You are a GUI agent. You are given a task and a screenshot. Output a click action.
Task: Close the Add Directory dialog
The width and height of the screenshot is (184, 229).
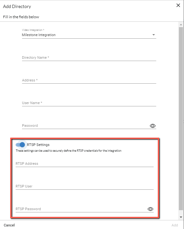178,5
